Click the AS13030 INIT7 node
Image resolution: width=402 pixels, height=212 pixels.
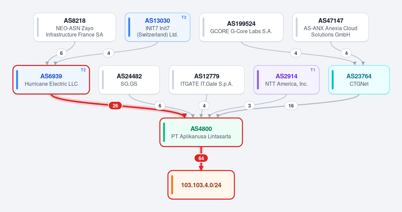(x=158, y=27)
